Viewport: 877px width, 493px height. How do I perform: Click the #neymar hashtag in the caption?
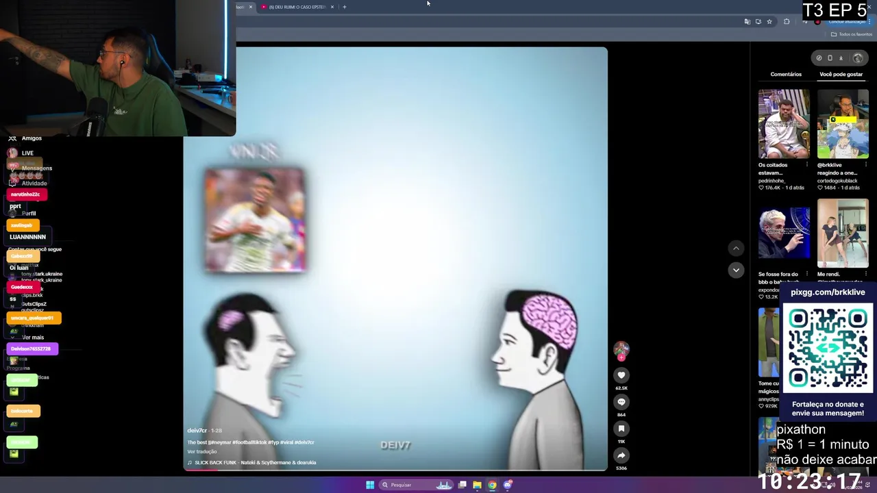[x=220, y=442]
